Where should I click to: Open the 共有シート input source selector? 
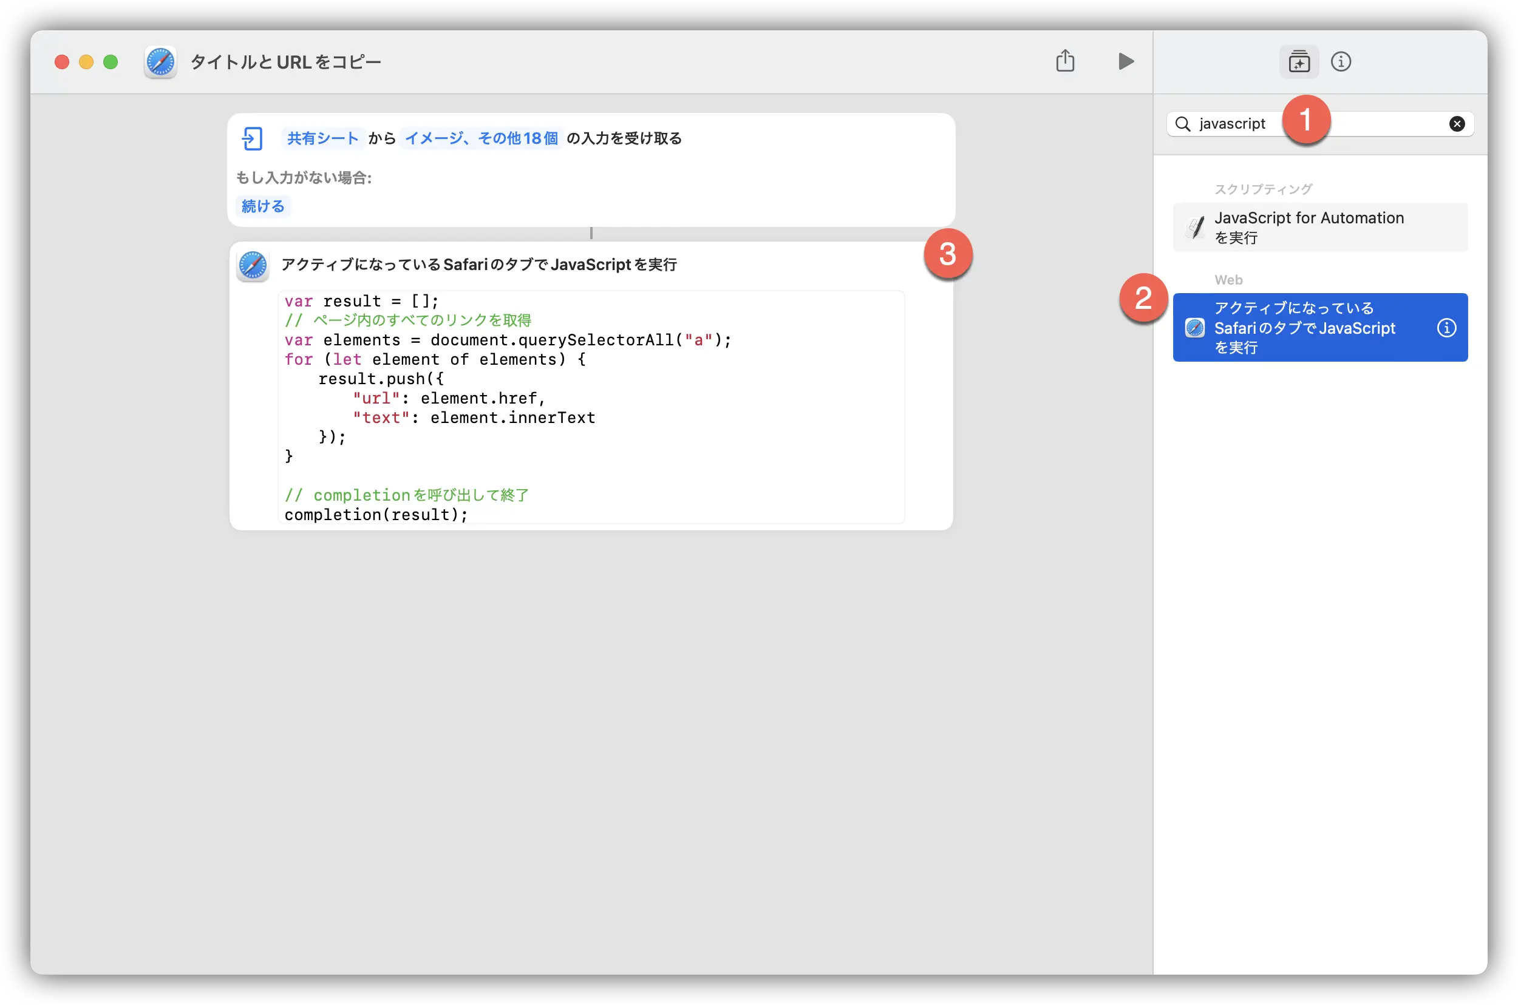point(322,138)
